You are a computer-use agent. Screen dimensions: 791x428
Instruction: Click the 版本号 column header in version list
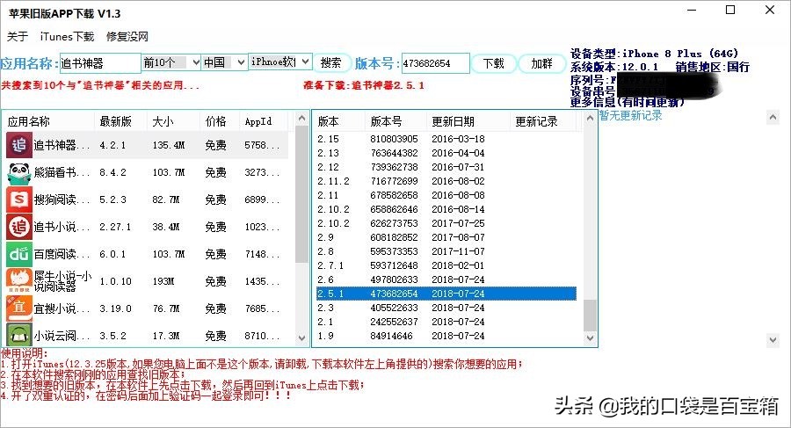[x=395, y=121]
